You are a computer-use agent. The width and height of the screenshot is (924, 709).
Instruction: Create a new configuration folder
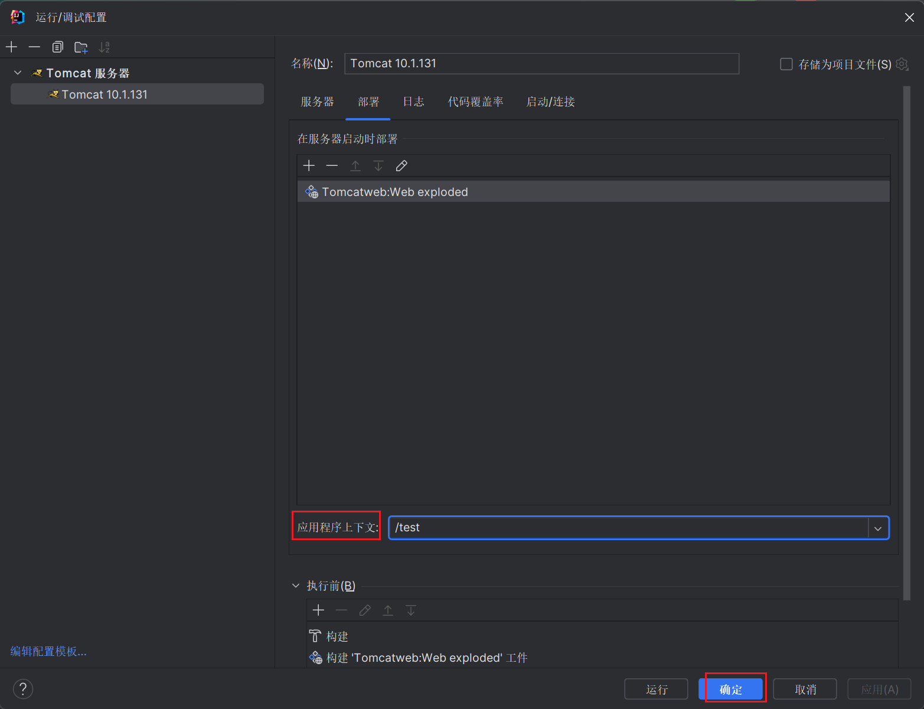81,47
